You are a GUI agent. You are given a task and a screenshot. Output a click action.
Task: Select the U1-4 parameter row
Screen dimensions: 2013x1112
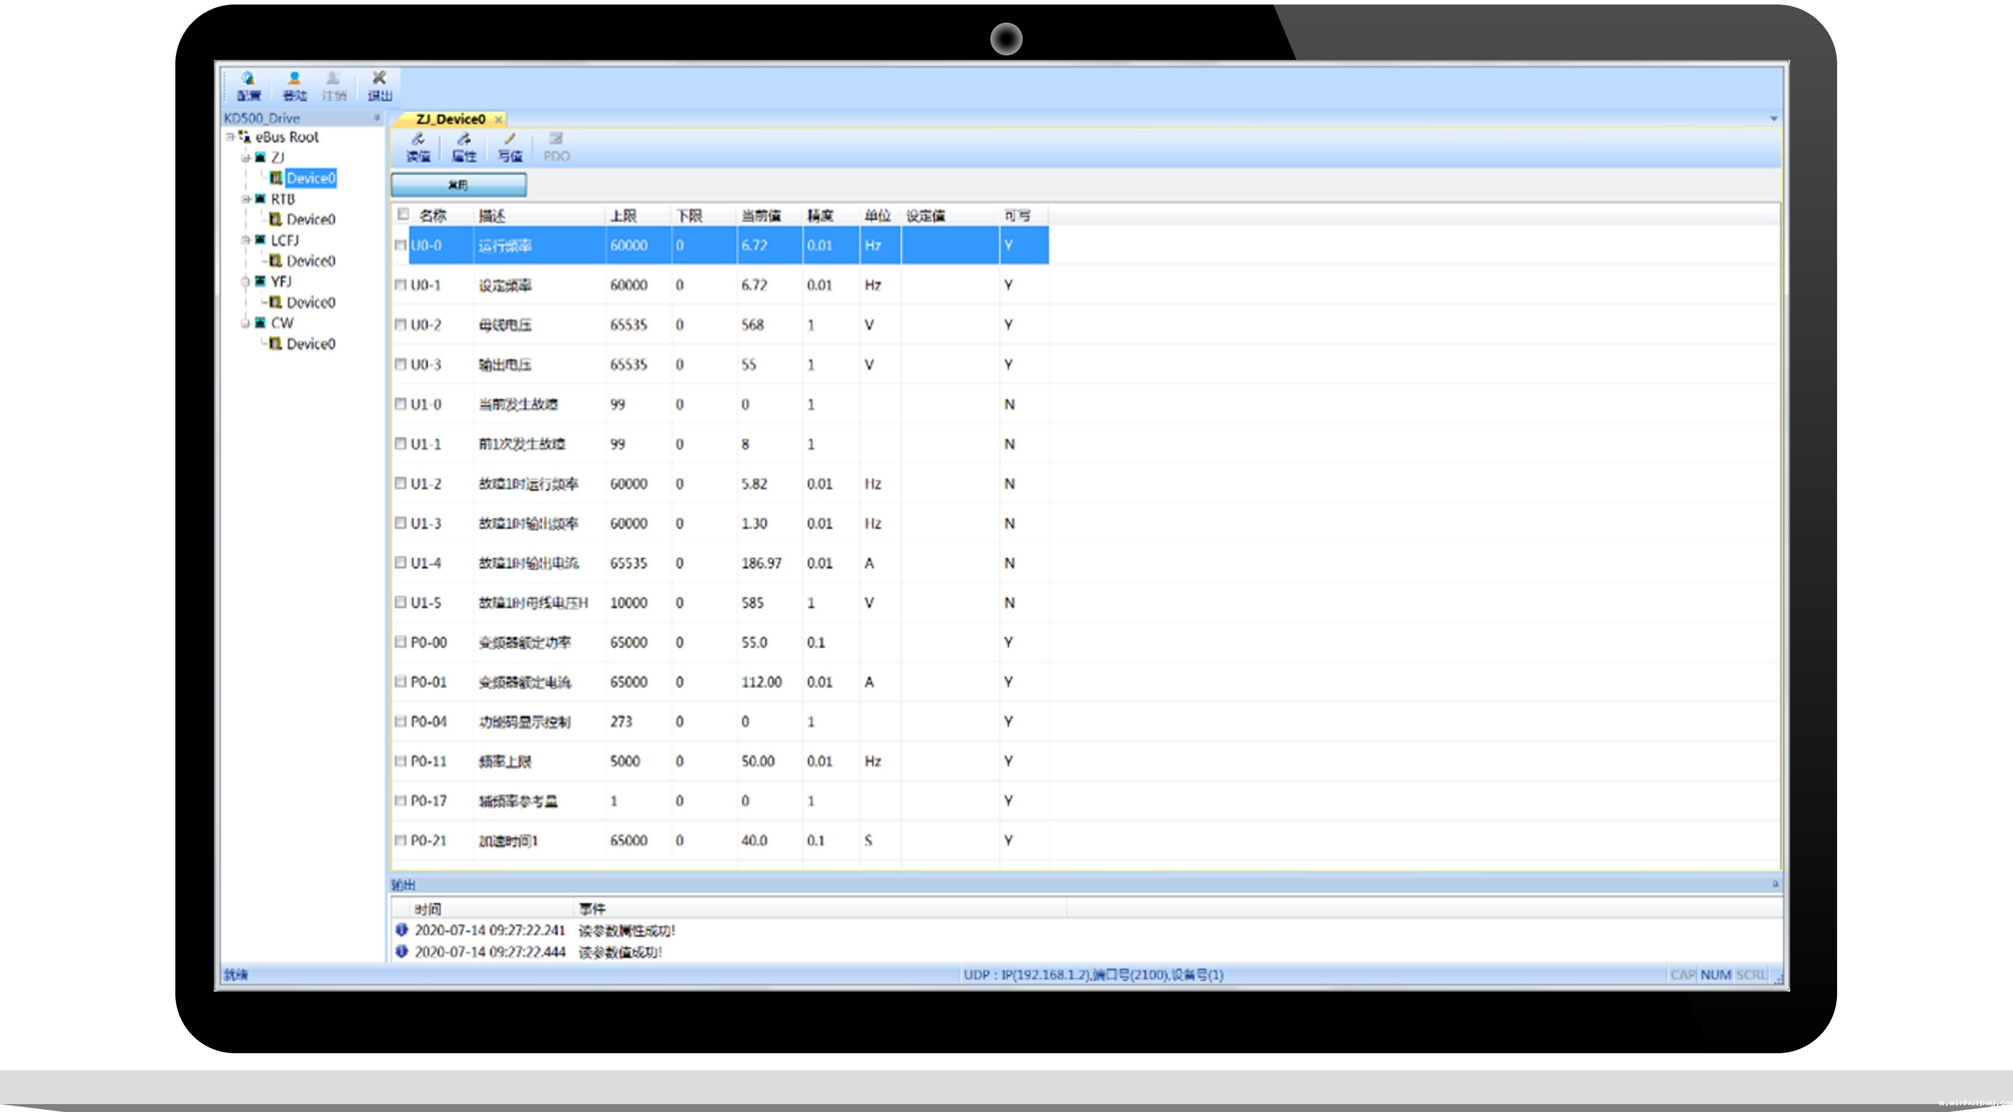pyautogui.click(x=426, y=563)
